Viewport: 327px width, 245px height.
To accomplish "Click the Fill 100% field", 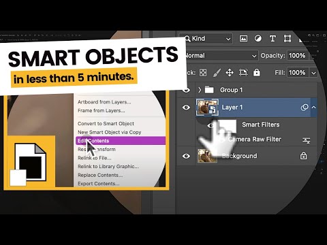I will coord(297,73).
